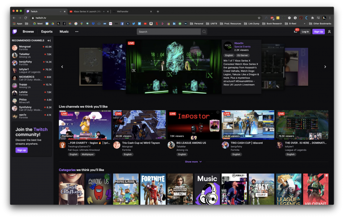Click the Log In button
344x218 pixels.
pyautogui.click(x=305, y=31)
